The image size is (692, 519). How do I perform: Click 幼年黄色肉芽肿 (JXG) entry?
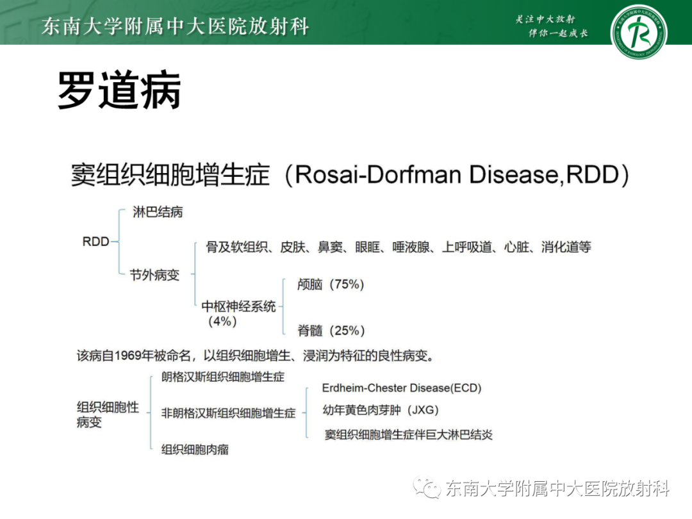click(381, 410)
